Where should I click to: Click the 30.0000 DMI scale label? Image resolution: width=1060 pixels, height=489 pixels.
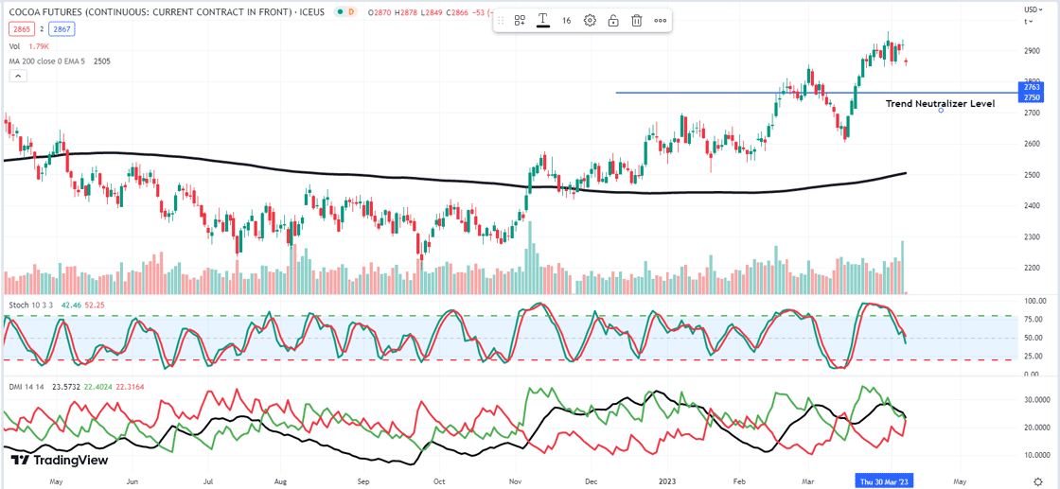1037,400
